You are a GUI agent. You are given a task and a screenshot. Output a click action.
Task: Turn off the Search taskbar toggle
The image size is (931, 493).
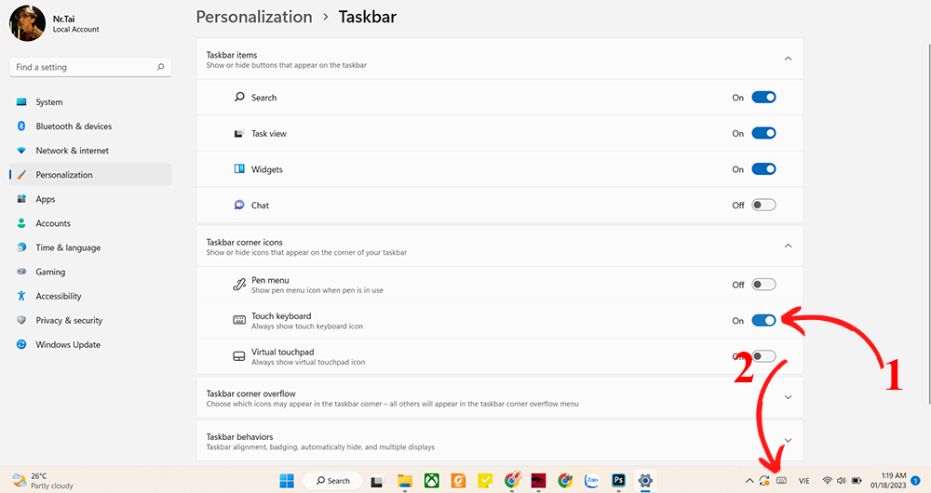[x=763, y=98]
